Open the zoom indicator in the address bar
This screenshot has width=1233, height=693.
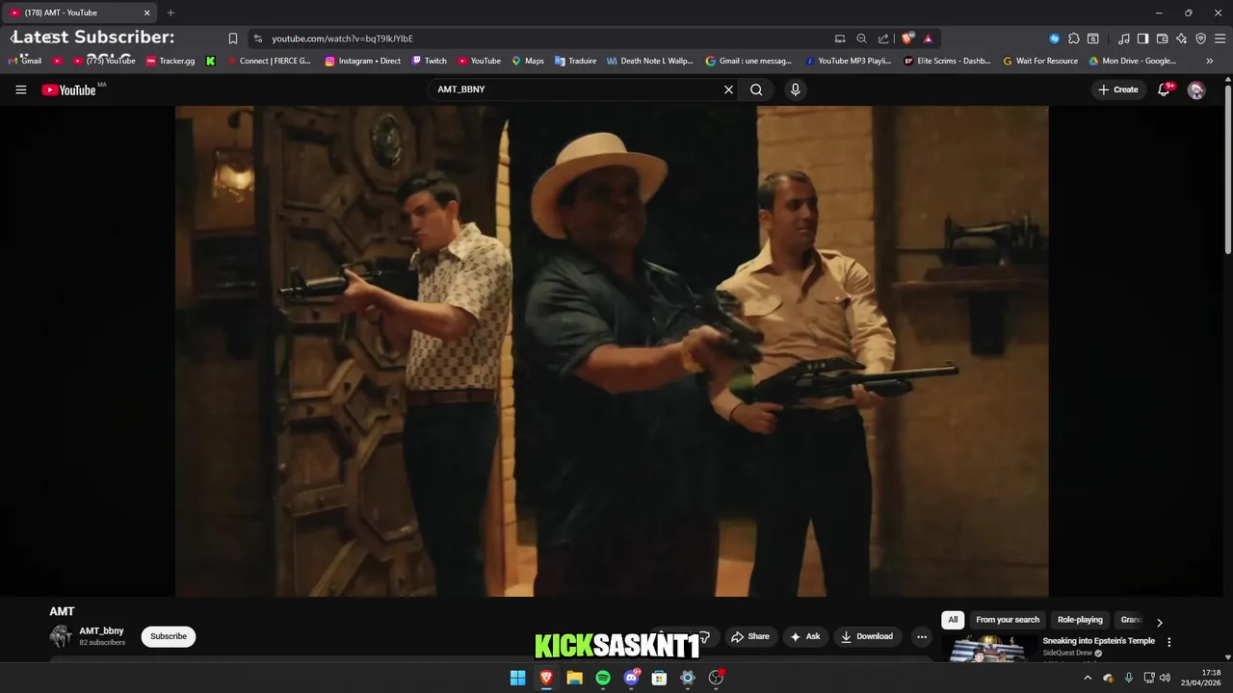pos(861,38)
